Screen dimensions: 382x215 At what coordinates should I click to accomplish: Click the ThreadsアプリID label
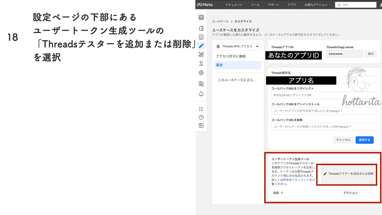[282, 47]
